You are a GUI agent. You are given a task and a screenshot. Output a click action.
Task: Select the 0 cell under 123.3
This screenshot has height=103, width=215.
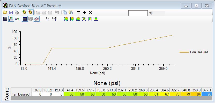click(58, 94)
